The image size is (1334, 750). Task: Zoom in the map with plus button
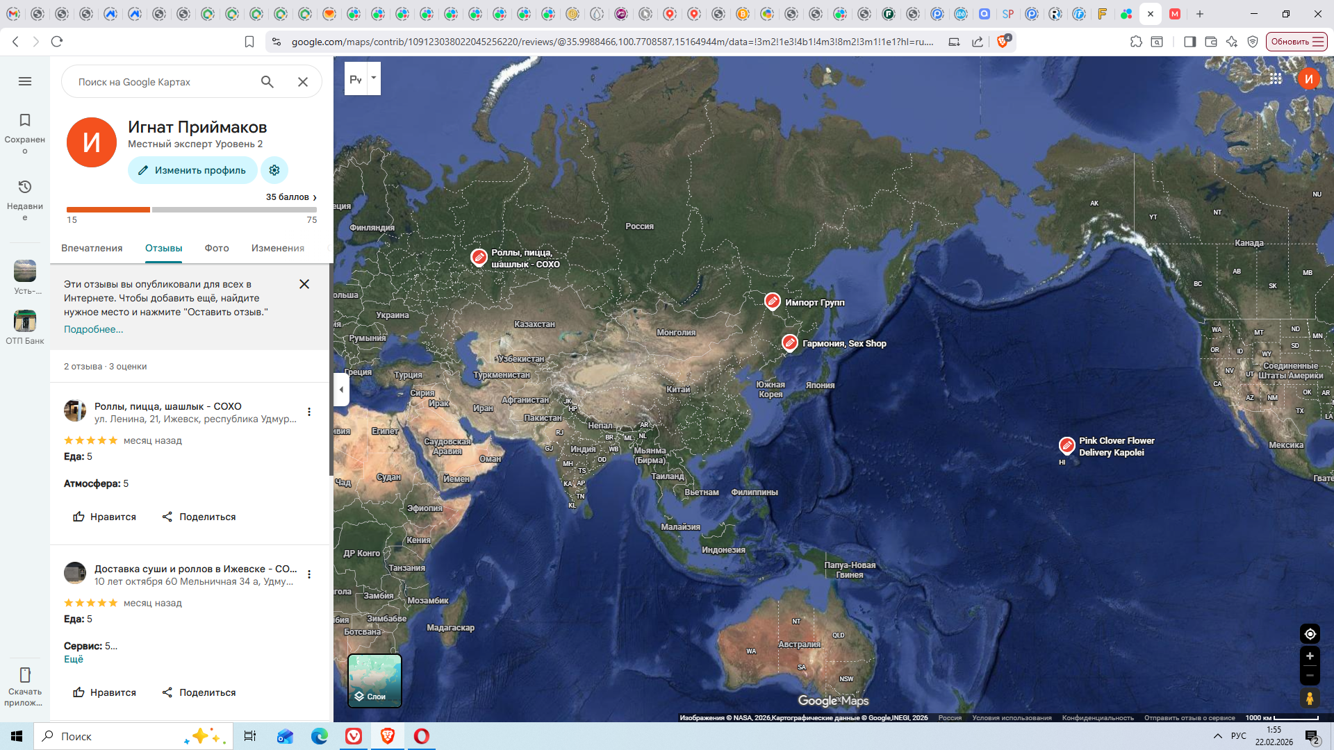click(x=1310, y=656)
